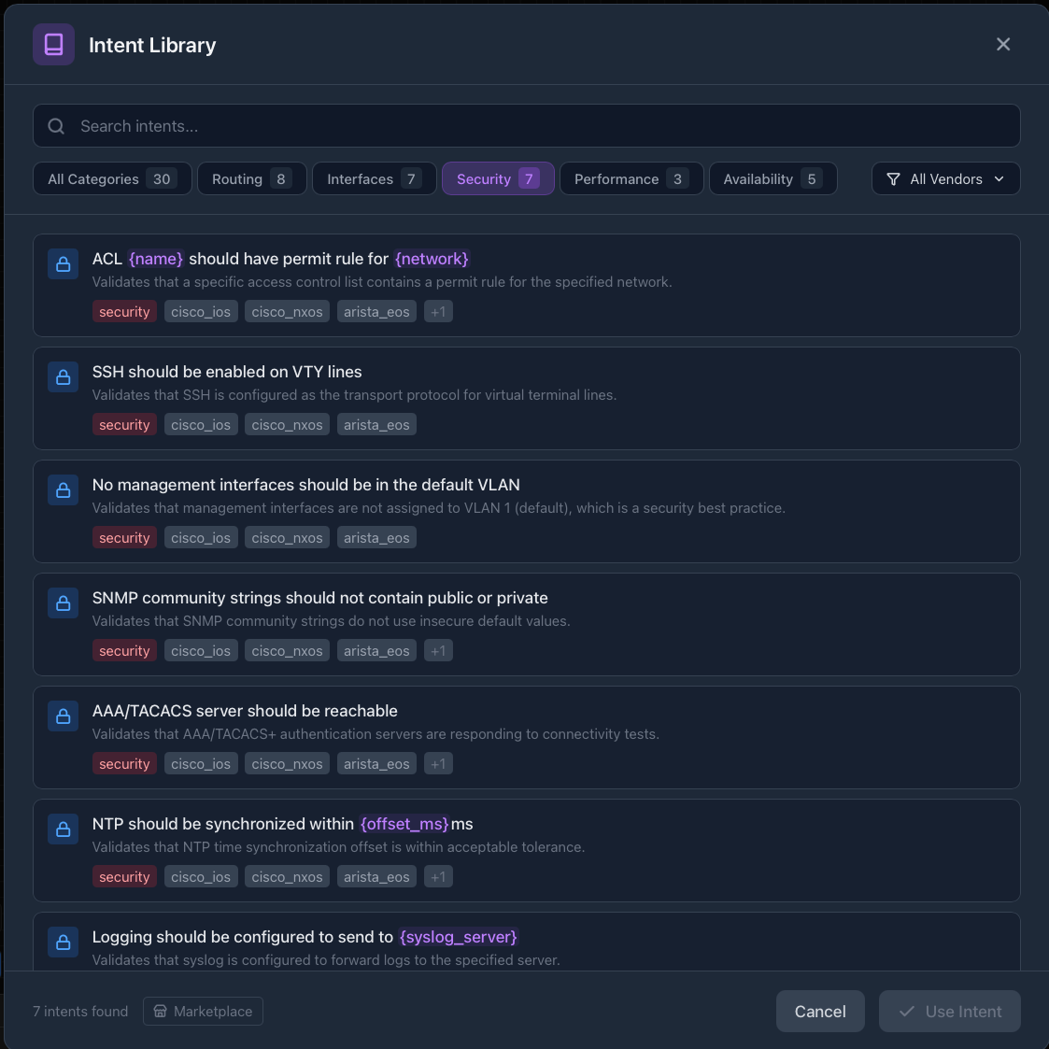Screen dimensions: 1049x1049
Task: Select the Interfaces category filter
Action: [x=374, y=178]
